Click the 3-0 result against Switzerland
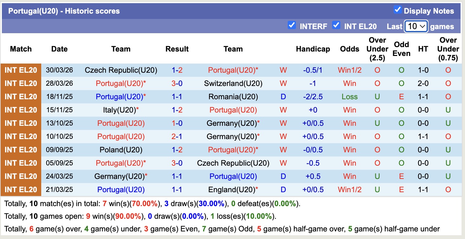Viewport: 465px width, 239px height. pos(177,83)
